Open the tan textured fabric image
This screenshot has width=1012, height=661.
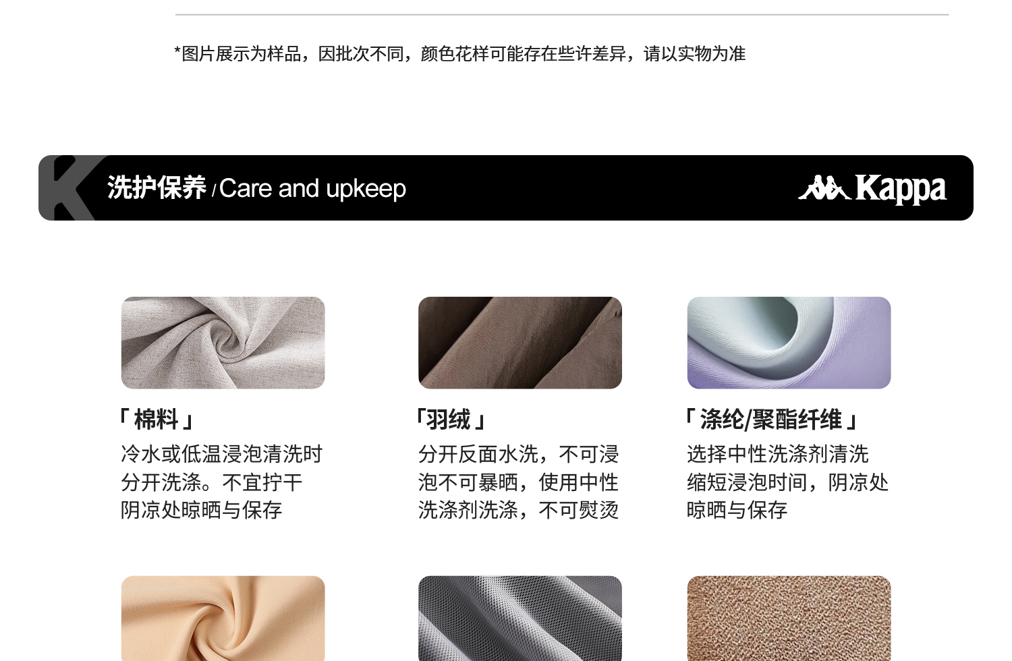point(789,619)
